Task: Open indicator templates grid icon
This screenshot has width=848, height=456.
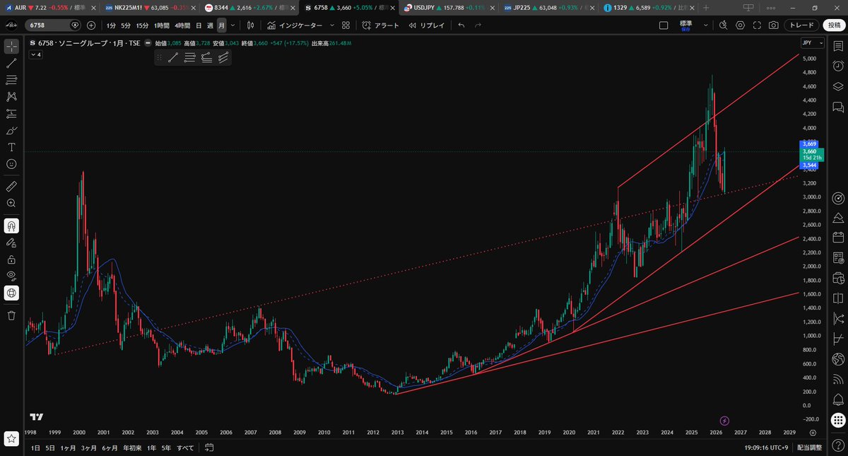Action: (x=346, y=25)
